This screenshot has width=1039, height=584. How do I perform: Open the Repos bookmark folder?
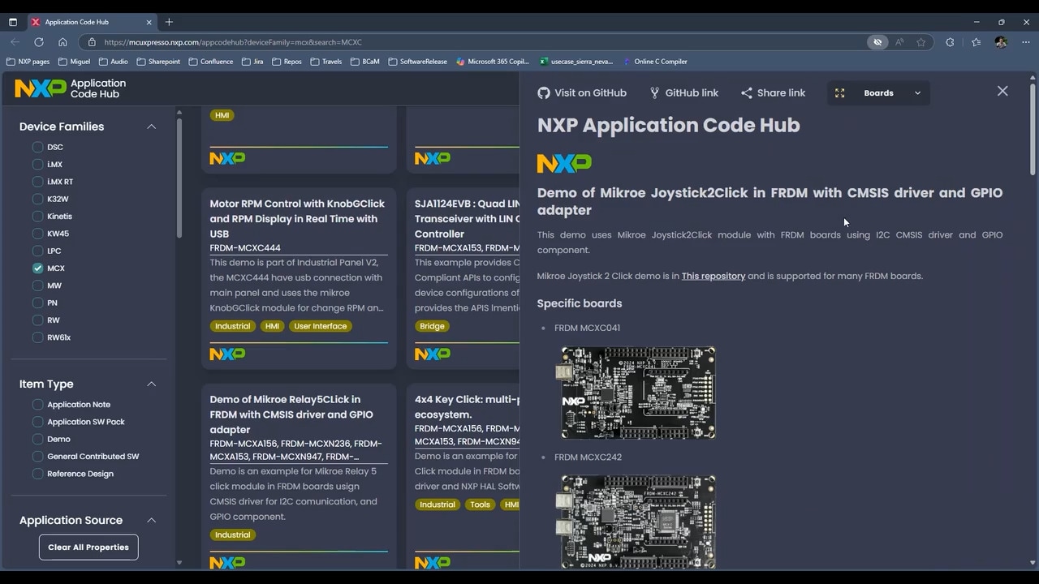[x=287, y=62]
